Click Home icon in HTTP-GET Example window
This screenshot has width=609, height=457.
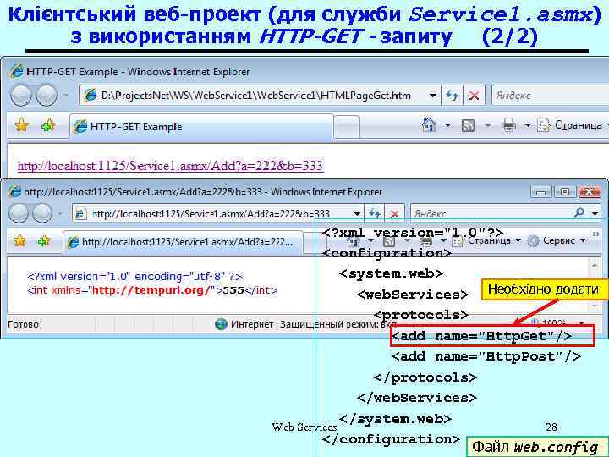(429, 124)
